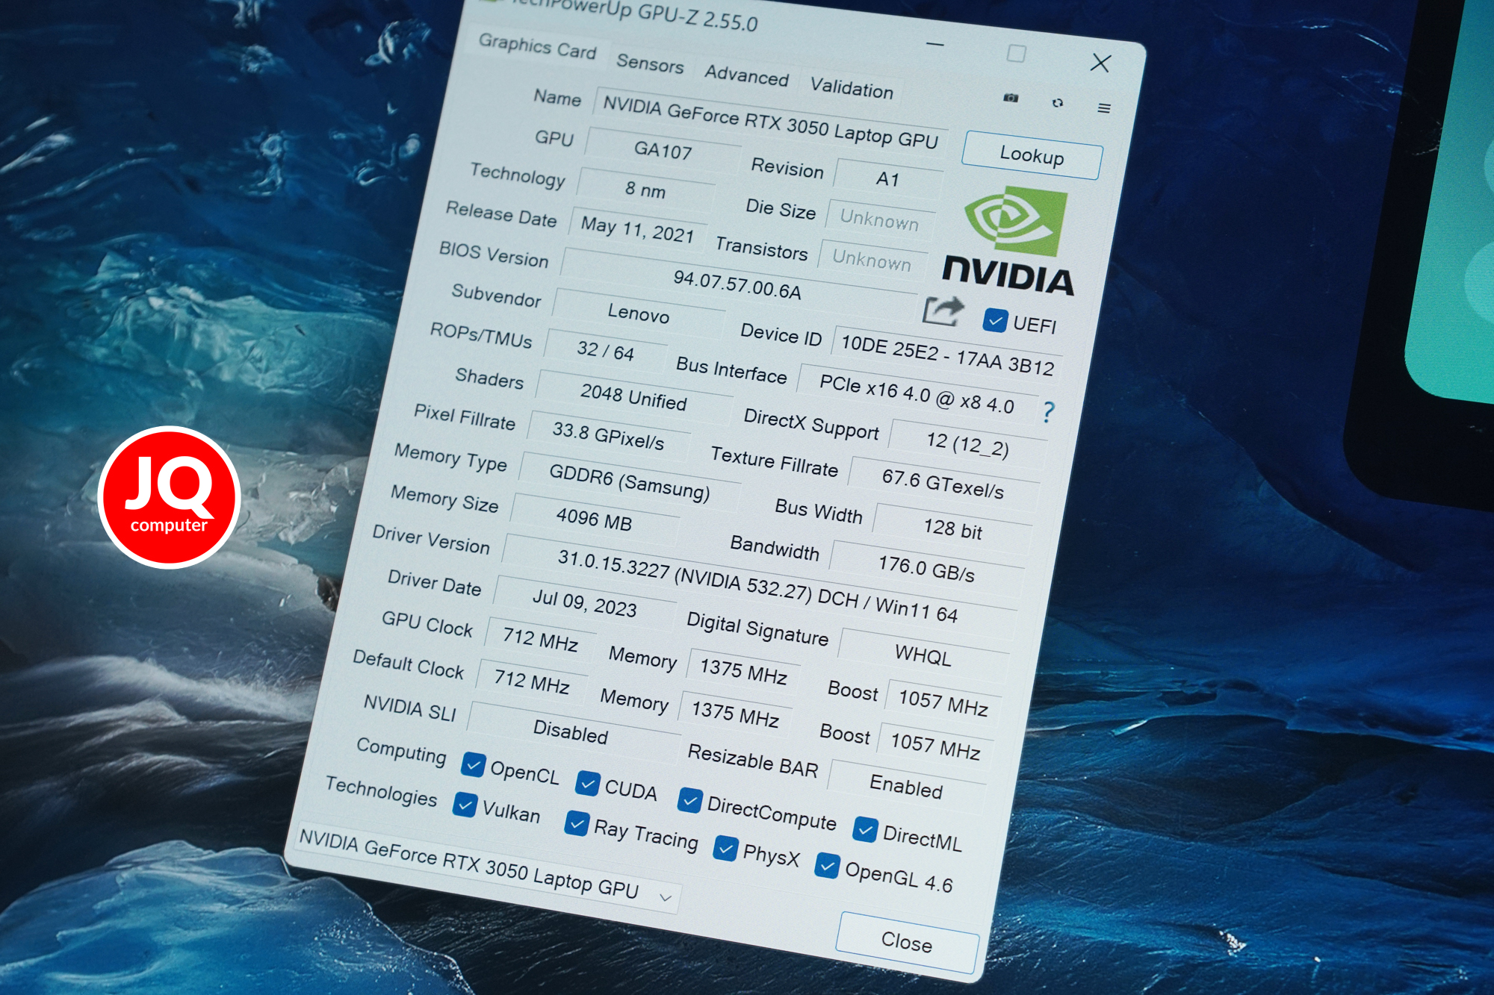Toggle the UEFI checkbox
1494x995 pixels.
coord(995,320)
